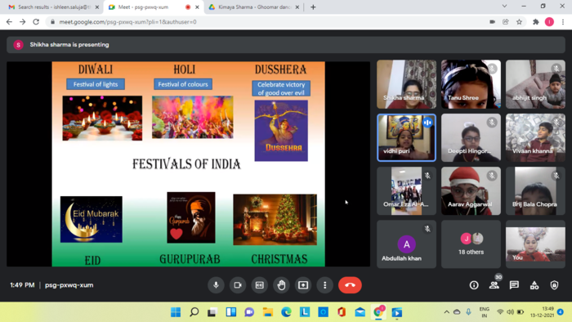Bookmark this page star icon

click(519, 22)
